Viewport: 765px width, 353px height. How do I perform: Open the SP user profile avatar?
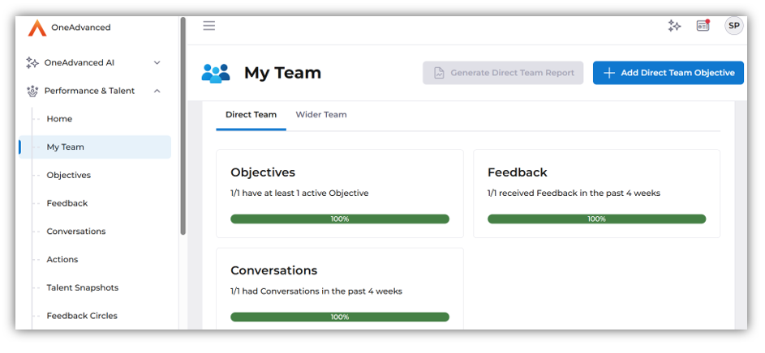[733, 26]
